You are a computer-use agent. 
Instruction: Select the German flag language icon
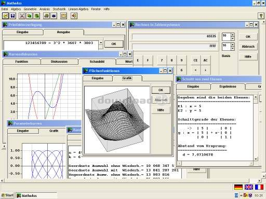[x=238, y=187]
